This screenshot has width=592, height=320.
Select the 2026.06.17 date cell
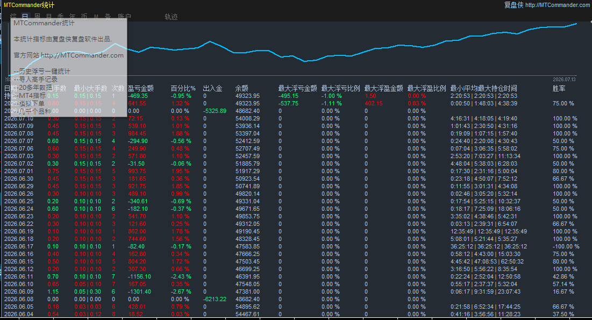(x=19, y=246)
